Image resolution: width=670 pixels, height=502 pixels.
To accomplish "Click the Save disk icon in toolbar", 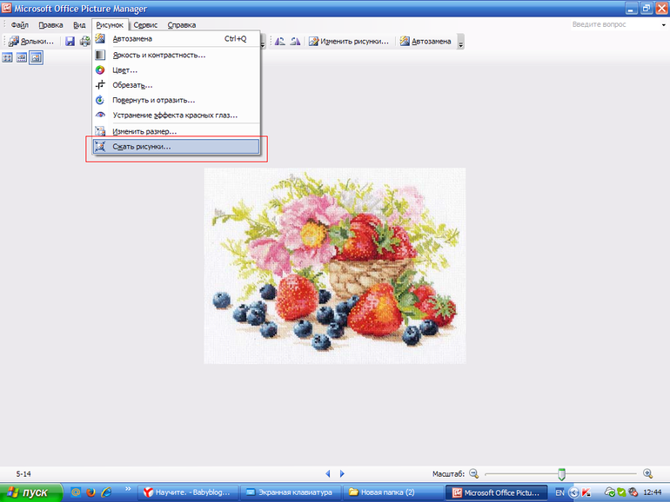I will coord(70,41).
